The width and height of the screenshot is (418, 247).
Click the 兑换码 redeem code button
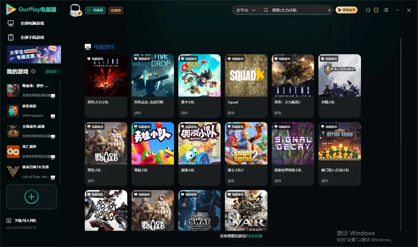coord(95,10)
